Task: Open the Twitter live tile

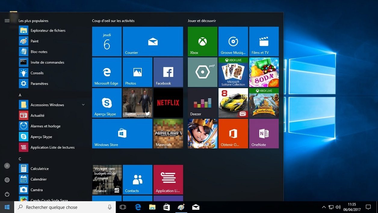Action: (x=138, y=103)
